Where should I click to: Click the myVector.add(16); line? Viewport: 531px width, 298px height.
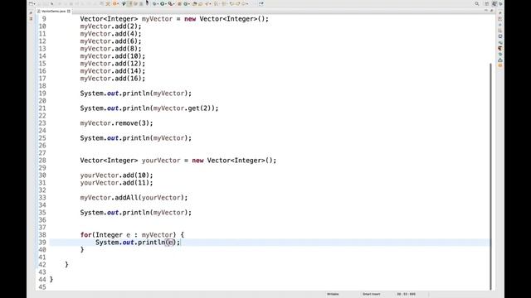tap(113, 79)
